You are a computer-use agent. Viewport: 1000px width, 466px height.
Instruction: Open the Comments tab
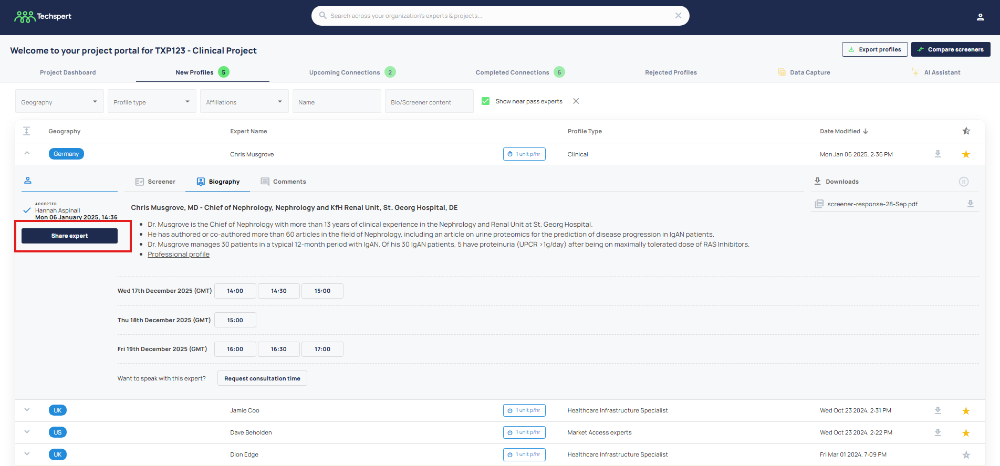(x=284, y=182)
